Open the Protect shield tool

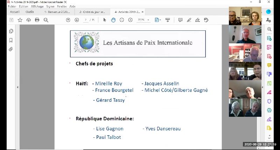point(269,101)
